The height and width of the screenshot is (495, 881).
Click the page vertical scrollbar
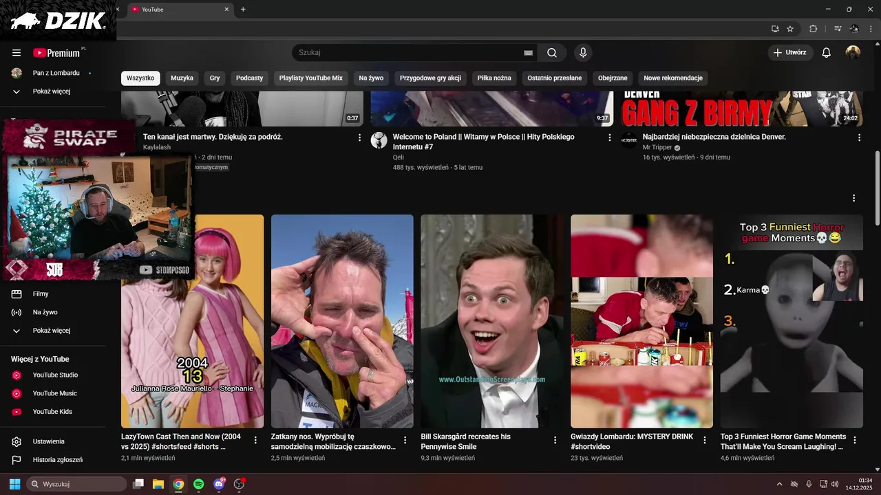click(877, 187)
